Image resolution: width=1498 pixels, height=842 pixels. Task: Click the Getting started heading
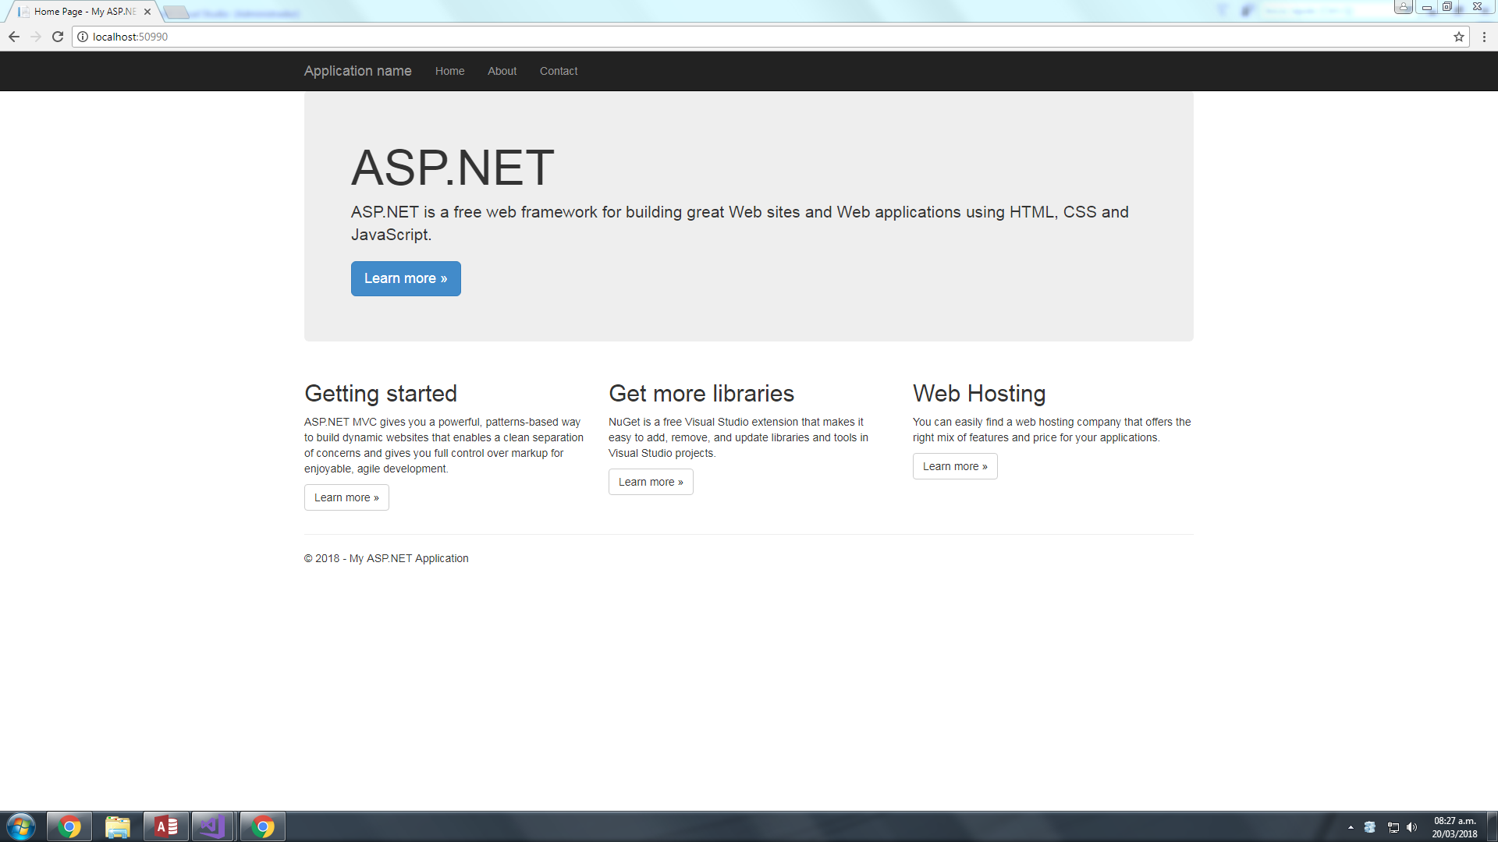coord(381,394)
